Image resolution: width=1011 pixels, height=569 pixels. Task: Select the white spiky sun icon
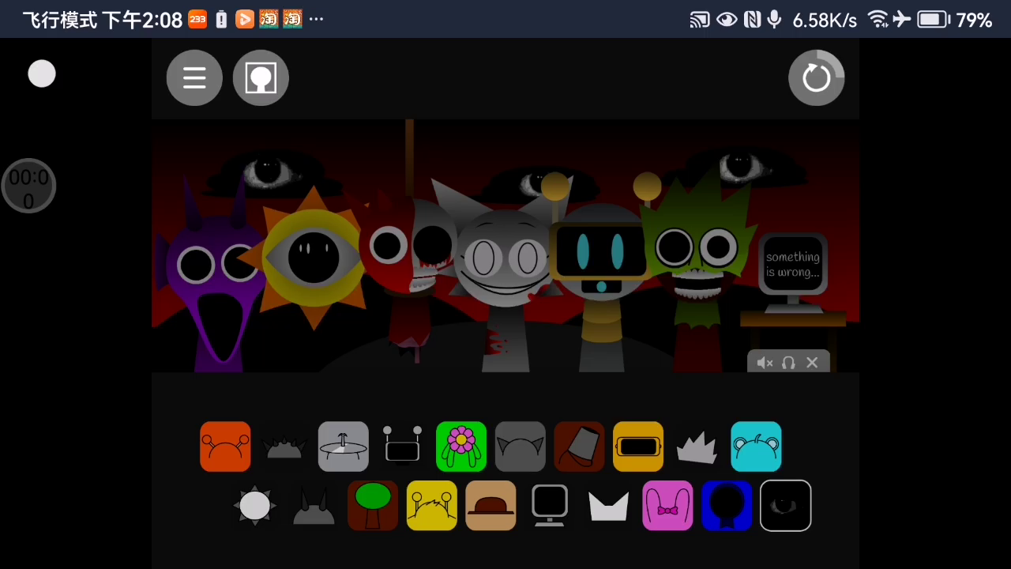(254, 506)
